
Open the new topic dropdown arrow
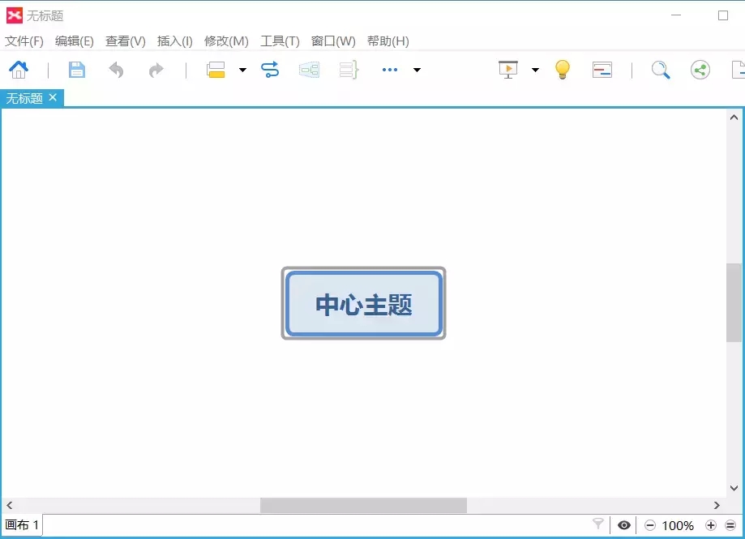(x=242, y=70)
